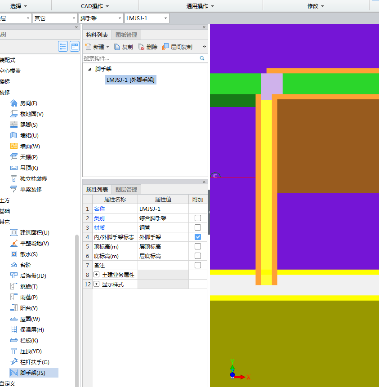This screenshot has height=387, width=379.
Task: Switch to the 图层管理 tab
Action: pos(126,190)
